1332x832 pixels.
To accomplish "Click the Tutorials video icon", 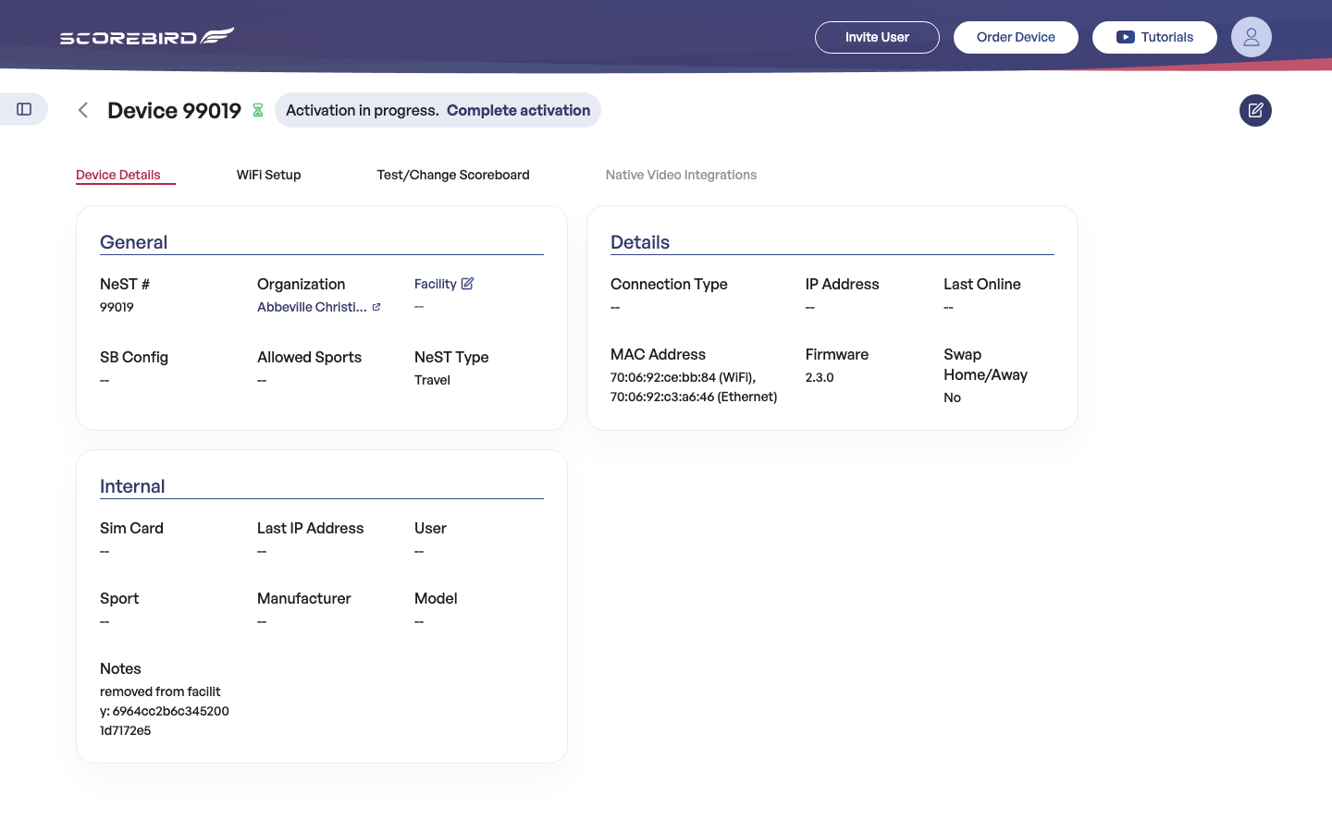I will pos(1125,37).
